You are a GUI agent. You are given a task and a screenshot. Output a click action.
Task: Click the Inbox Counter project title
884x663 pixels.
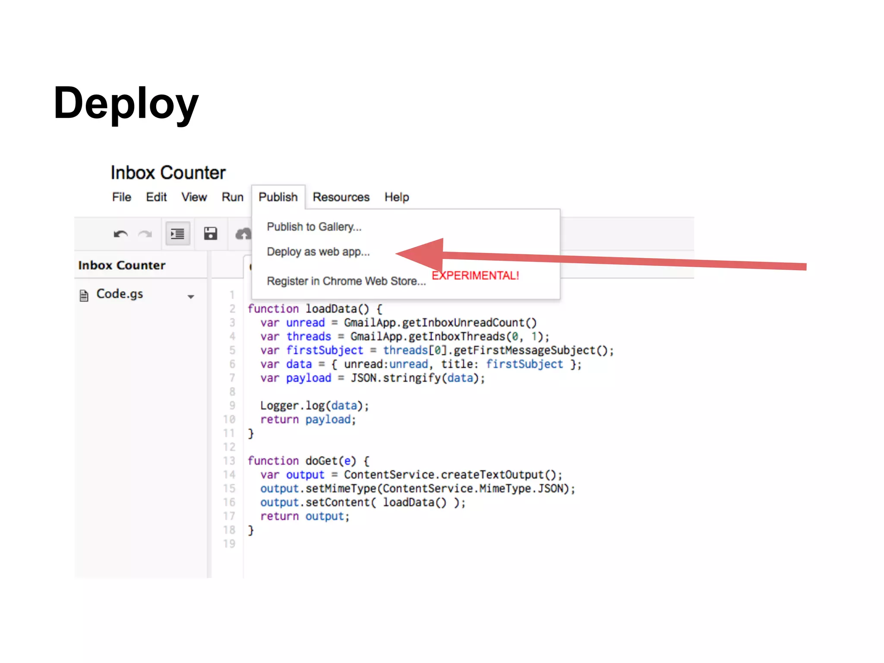point(168,173)
